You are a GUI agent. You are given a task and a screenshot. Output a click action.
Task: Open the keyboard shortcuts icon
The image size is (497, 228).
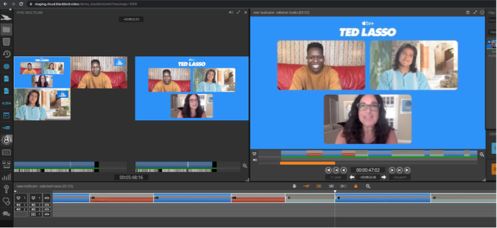click(6, 152)
